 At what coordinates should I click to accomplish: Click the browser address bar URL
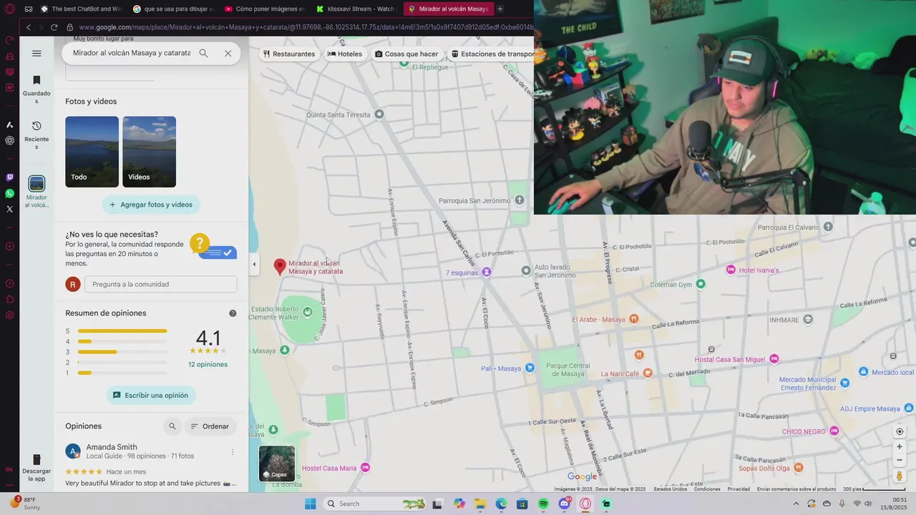pyautogui.click(x=306, y=27)
